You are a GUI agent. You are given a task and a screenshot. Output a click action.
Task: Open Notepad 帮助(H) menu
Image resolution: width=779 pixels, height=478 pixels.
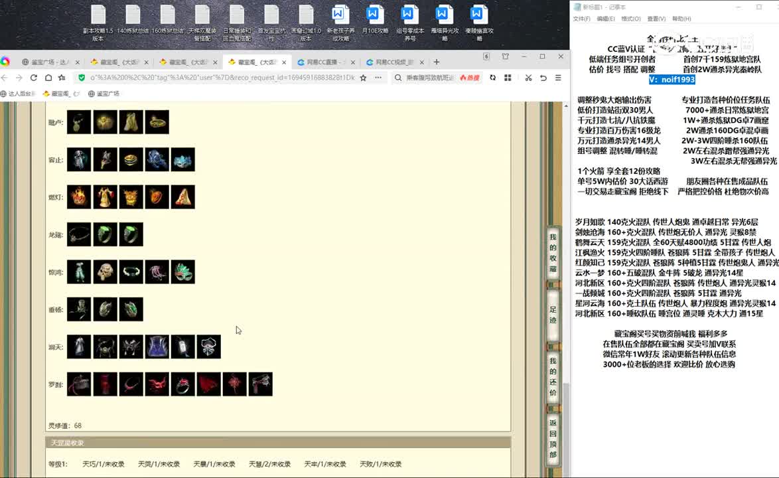coord(681,19)
